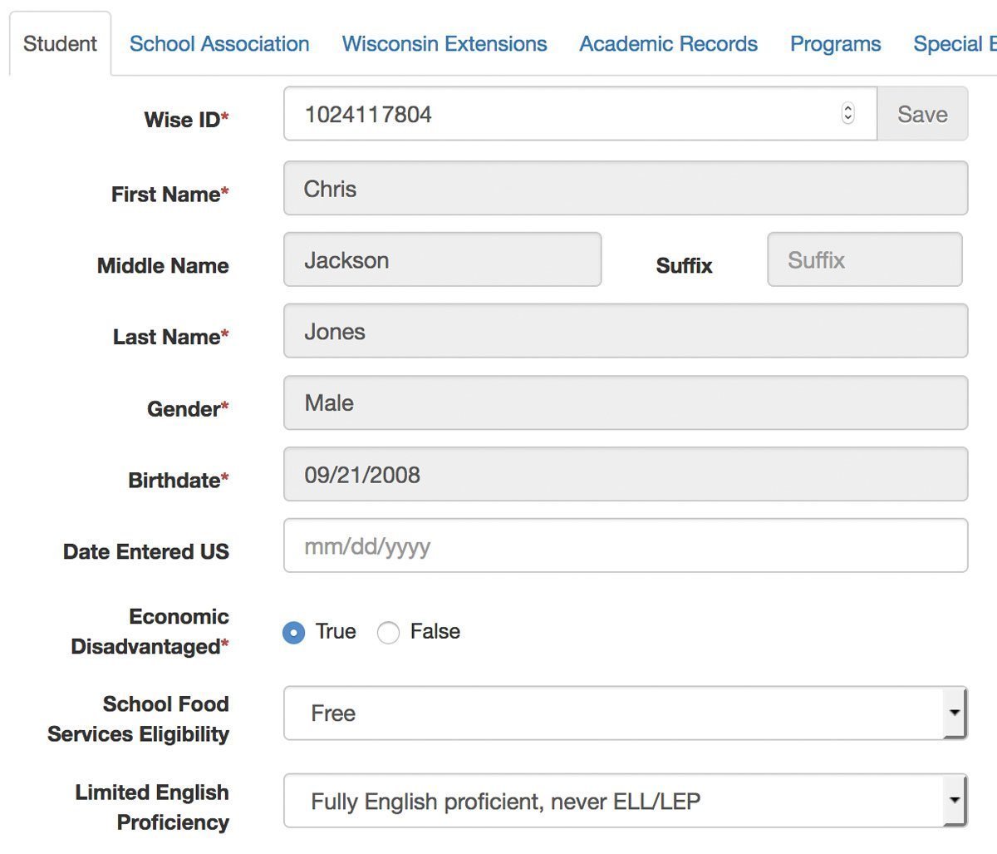The image size is (997, 854).
Task: Click the Gender label
Action: (x=188, y=409)
